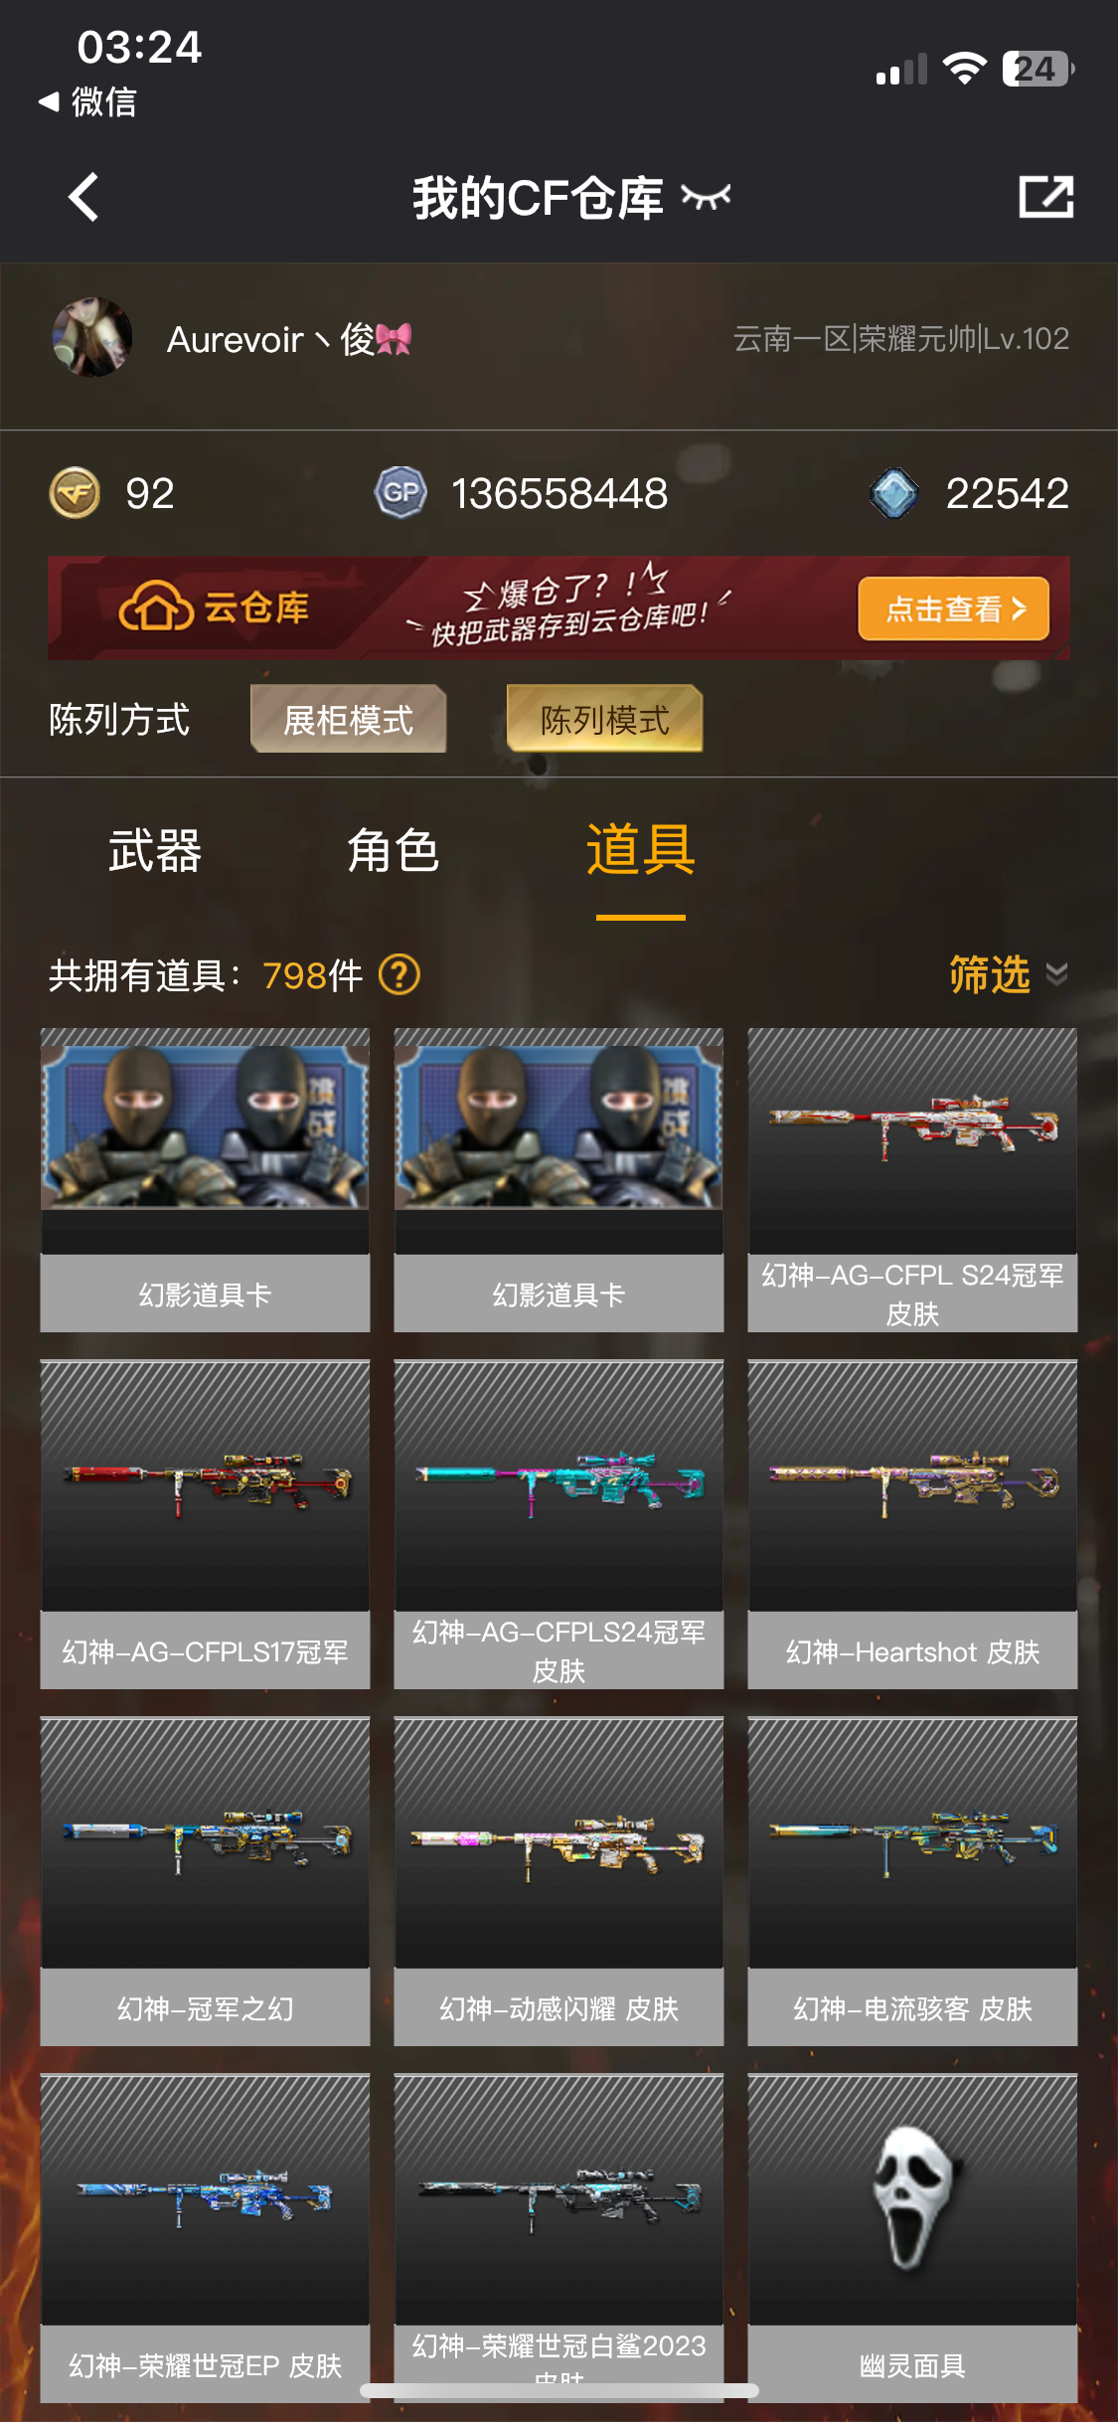The width and height of the screenshot is (1118, 2422).
Task: Tap the 云仓库 cloud house icon
Action: click(x=156, y=606)
